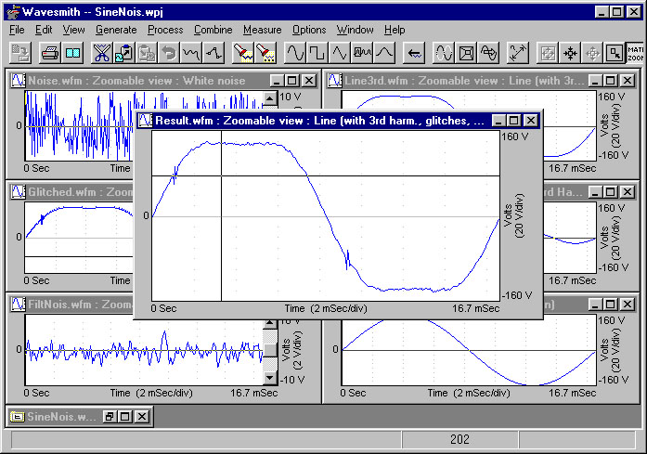This screenshot has width=647, height=454.
Task: Maximize the Result.wfm window
Action: point(513,121)
